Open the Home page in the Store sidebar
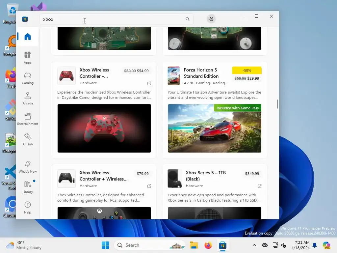 [28, 37]
